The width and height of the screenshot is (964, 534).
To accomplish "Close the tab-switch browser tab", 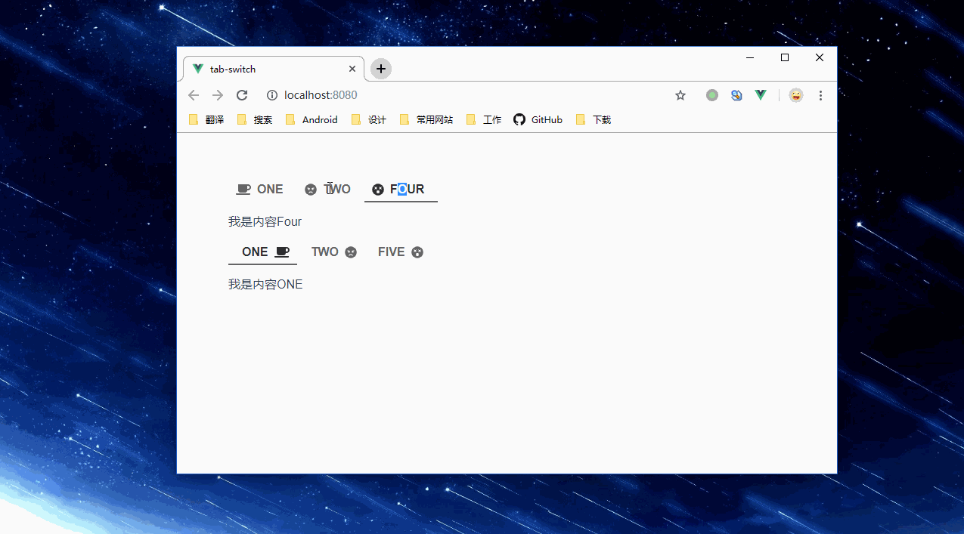I will [x=352, y=69].
